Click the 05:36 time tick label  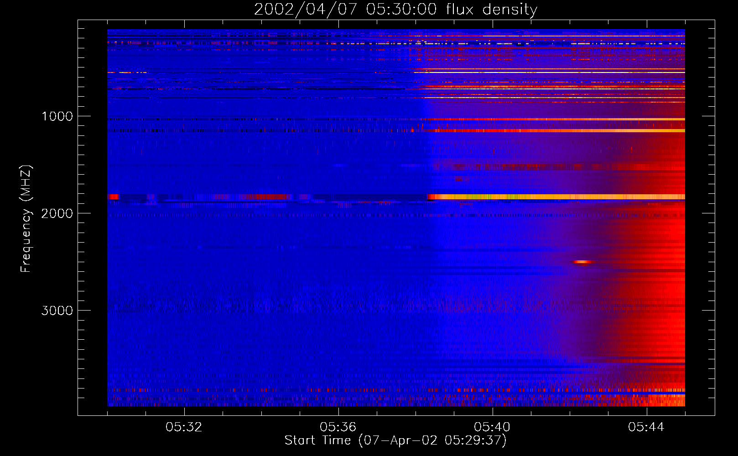coord(338,427)
